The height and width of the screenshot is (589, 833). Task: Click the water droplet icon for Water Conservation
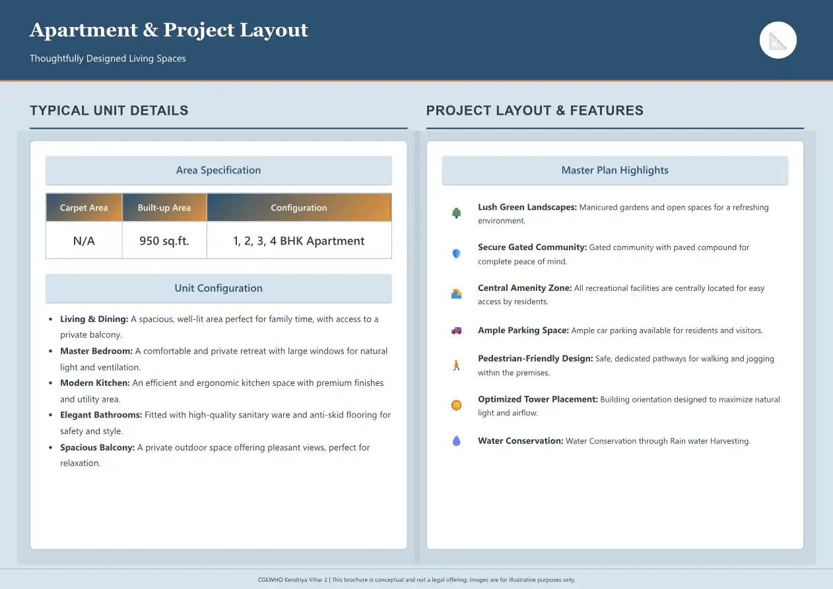pyautogui.click(x=456, y=441)
